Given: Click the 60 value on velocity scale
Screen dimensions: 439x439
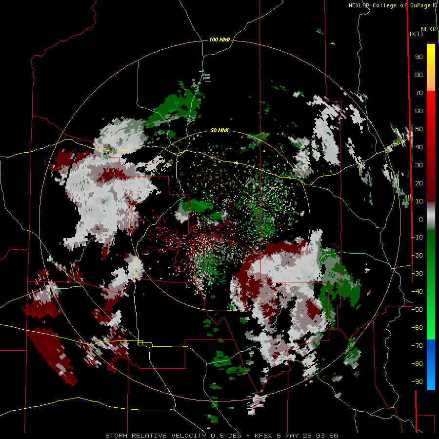Looking at the screenshot, I should pyautogui.click(x=419, y=111).
